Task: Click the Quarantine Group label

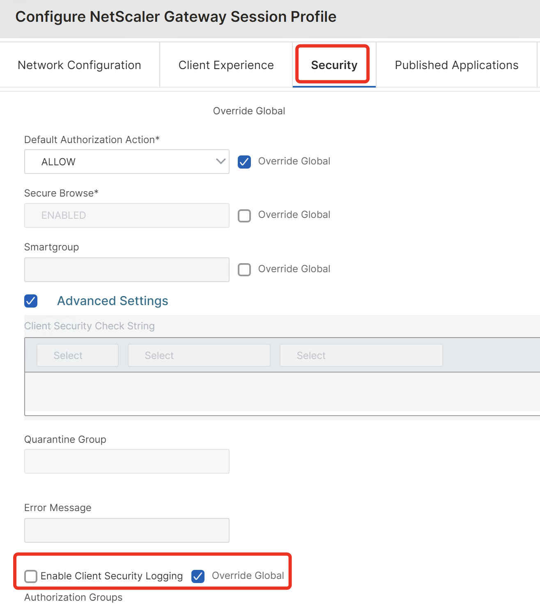Action: click(65, 440)
